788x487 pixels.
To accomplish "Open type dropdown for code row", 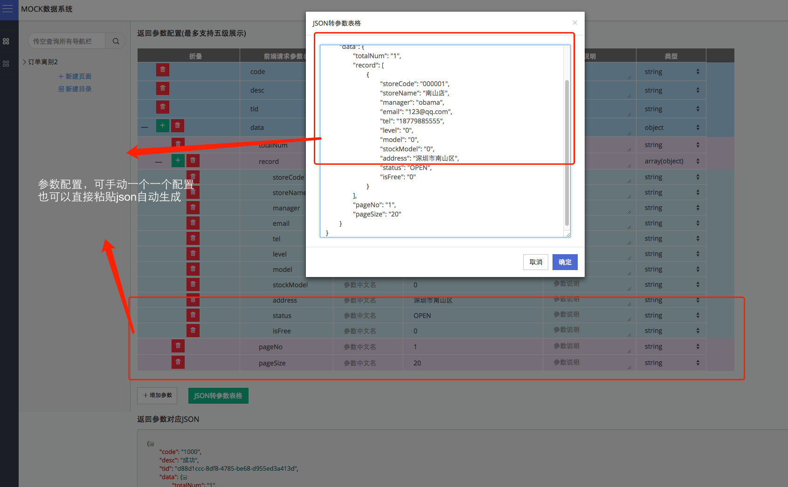I will tap(671, 72).
